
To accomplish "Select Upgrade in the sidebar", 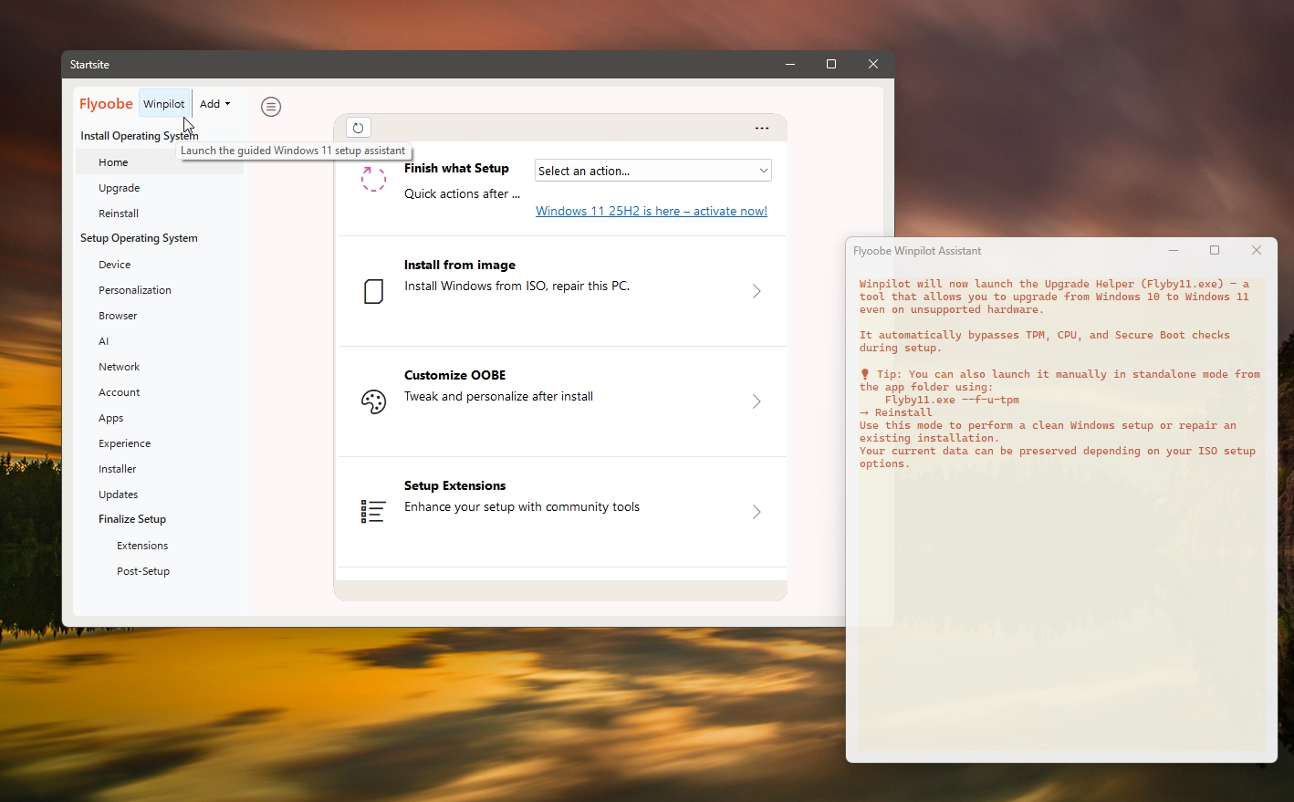I will click(x=120, y=188).
